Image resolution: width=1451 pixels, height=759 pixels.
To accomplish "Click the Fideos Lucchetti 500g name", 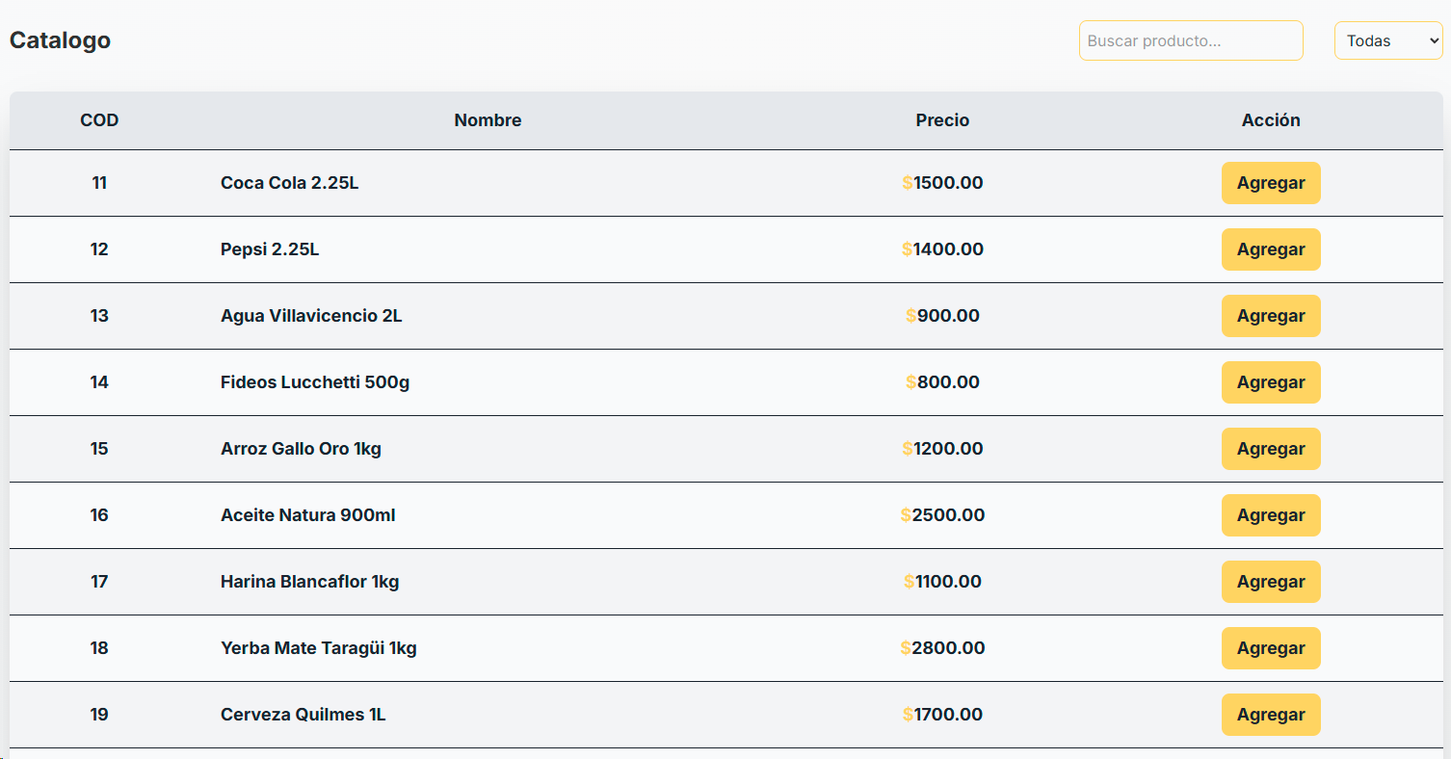I will pos(315,382).
